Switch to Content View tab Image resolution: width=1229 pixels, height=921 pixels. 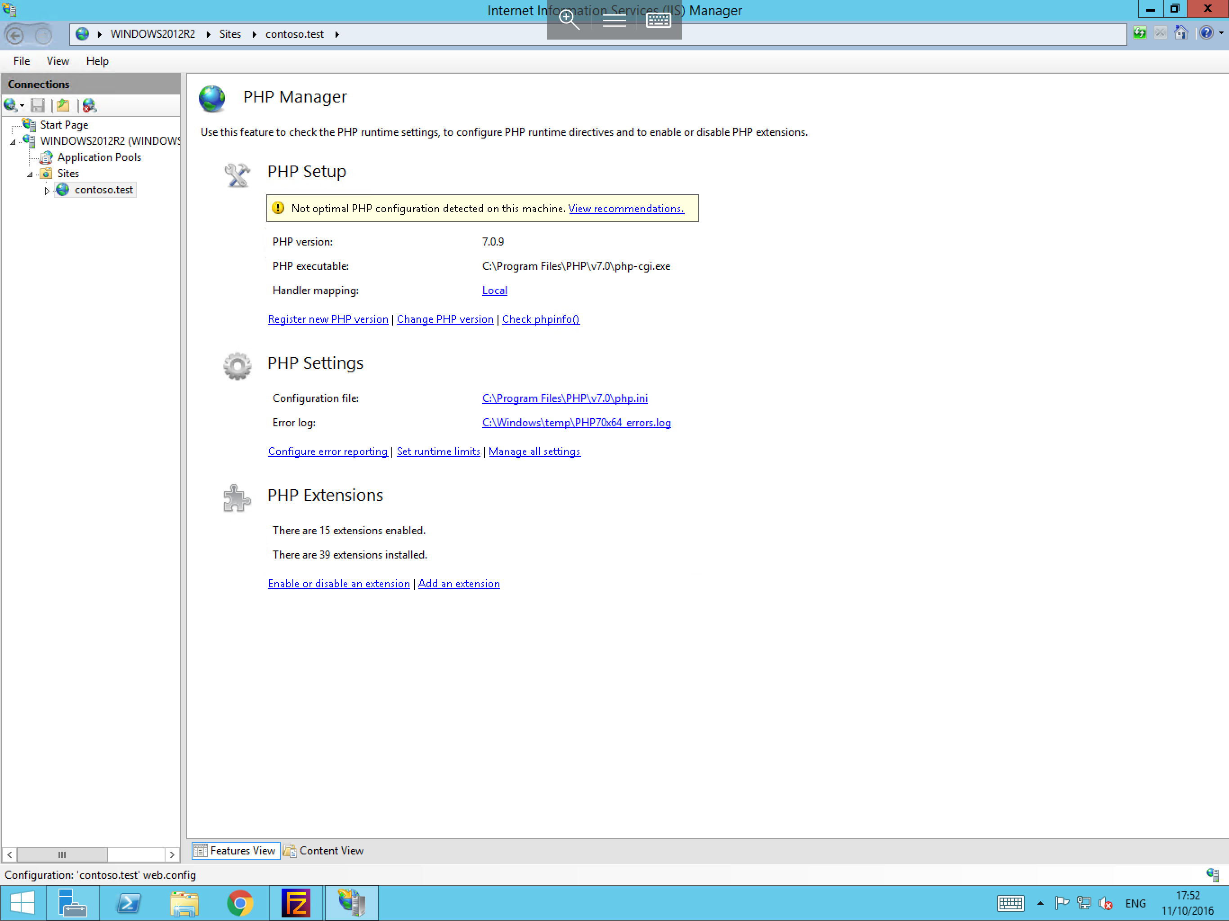pos(323,850)
